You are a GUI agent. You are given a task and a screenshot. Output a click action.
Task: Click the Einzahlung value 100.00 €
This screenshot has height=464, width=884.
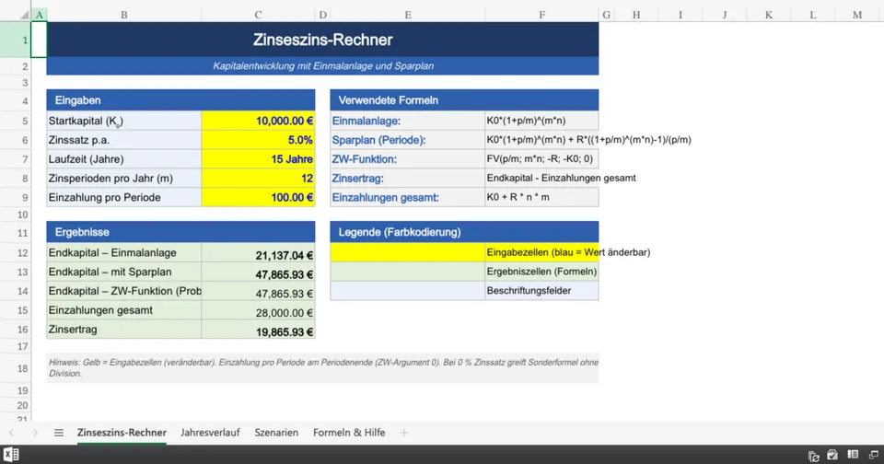[258, 197]
